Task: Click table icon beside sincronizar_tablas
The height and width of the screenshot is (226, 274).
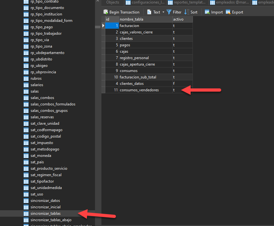Action: [x=26, y=213]
